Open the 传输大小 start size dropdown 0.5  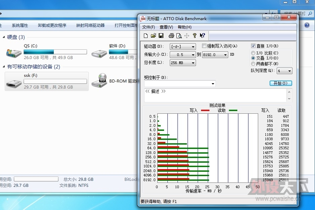(x=183, y=55)
